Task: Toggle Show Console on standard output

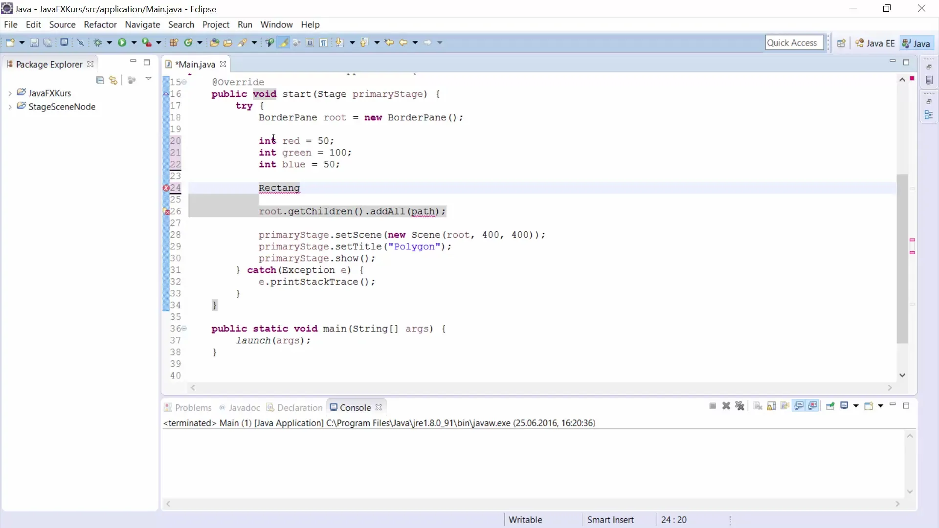Action: point(799,406)
